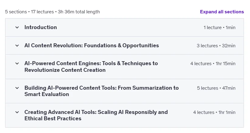Click the '4 lectures • 1hr 15min' label
This screenshot has height=133, width=250.
click(x=213, y=64)
